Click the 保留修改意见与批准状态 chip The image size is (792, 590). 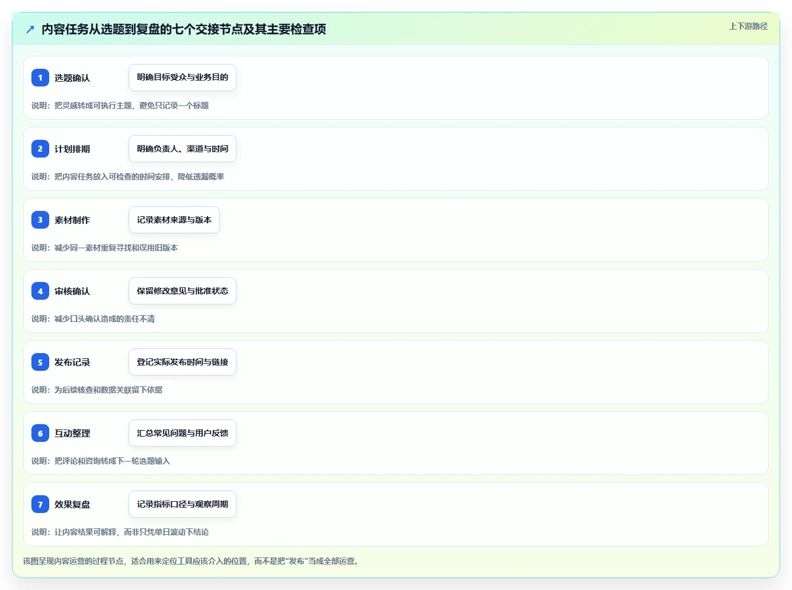tap(183, 291)
